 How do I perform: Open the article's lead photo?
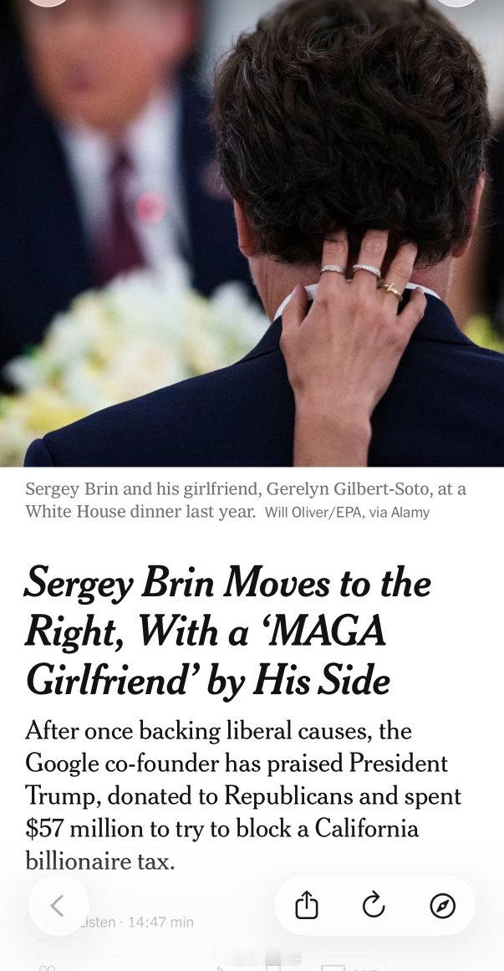pyautogui.click(x=251, y=234)
